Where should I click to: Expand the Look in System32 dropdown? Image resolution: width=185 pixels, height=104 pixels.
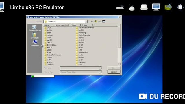pos(86,21)
